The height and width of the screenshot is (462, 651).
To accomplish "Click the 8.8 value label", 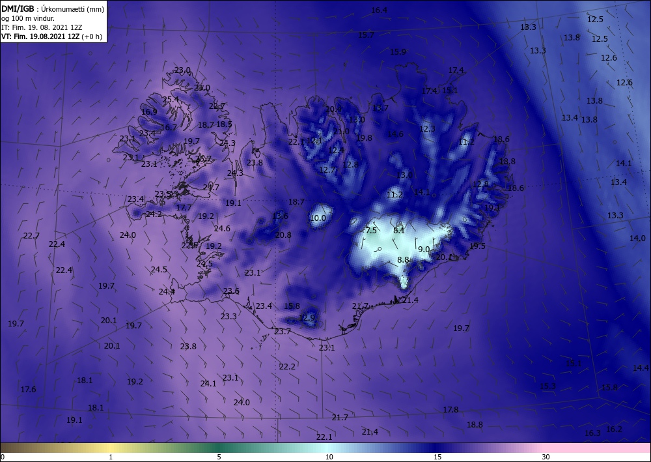I will 403,259.
